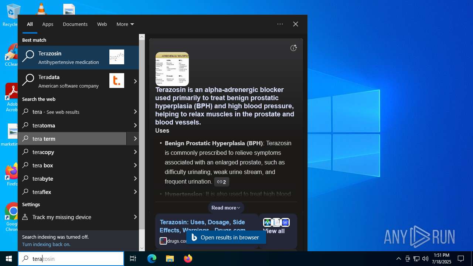Open Terazosin Uses, Dosage drugs.com link
The image size is (473, 266).
(x=203, y=226)
